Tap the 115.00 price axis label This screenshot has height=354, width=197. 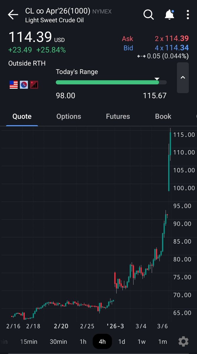[184, 135]
